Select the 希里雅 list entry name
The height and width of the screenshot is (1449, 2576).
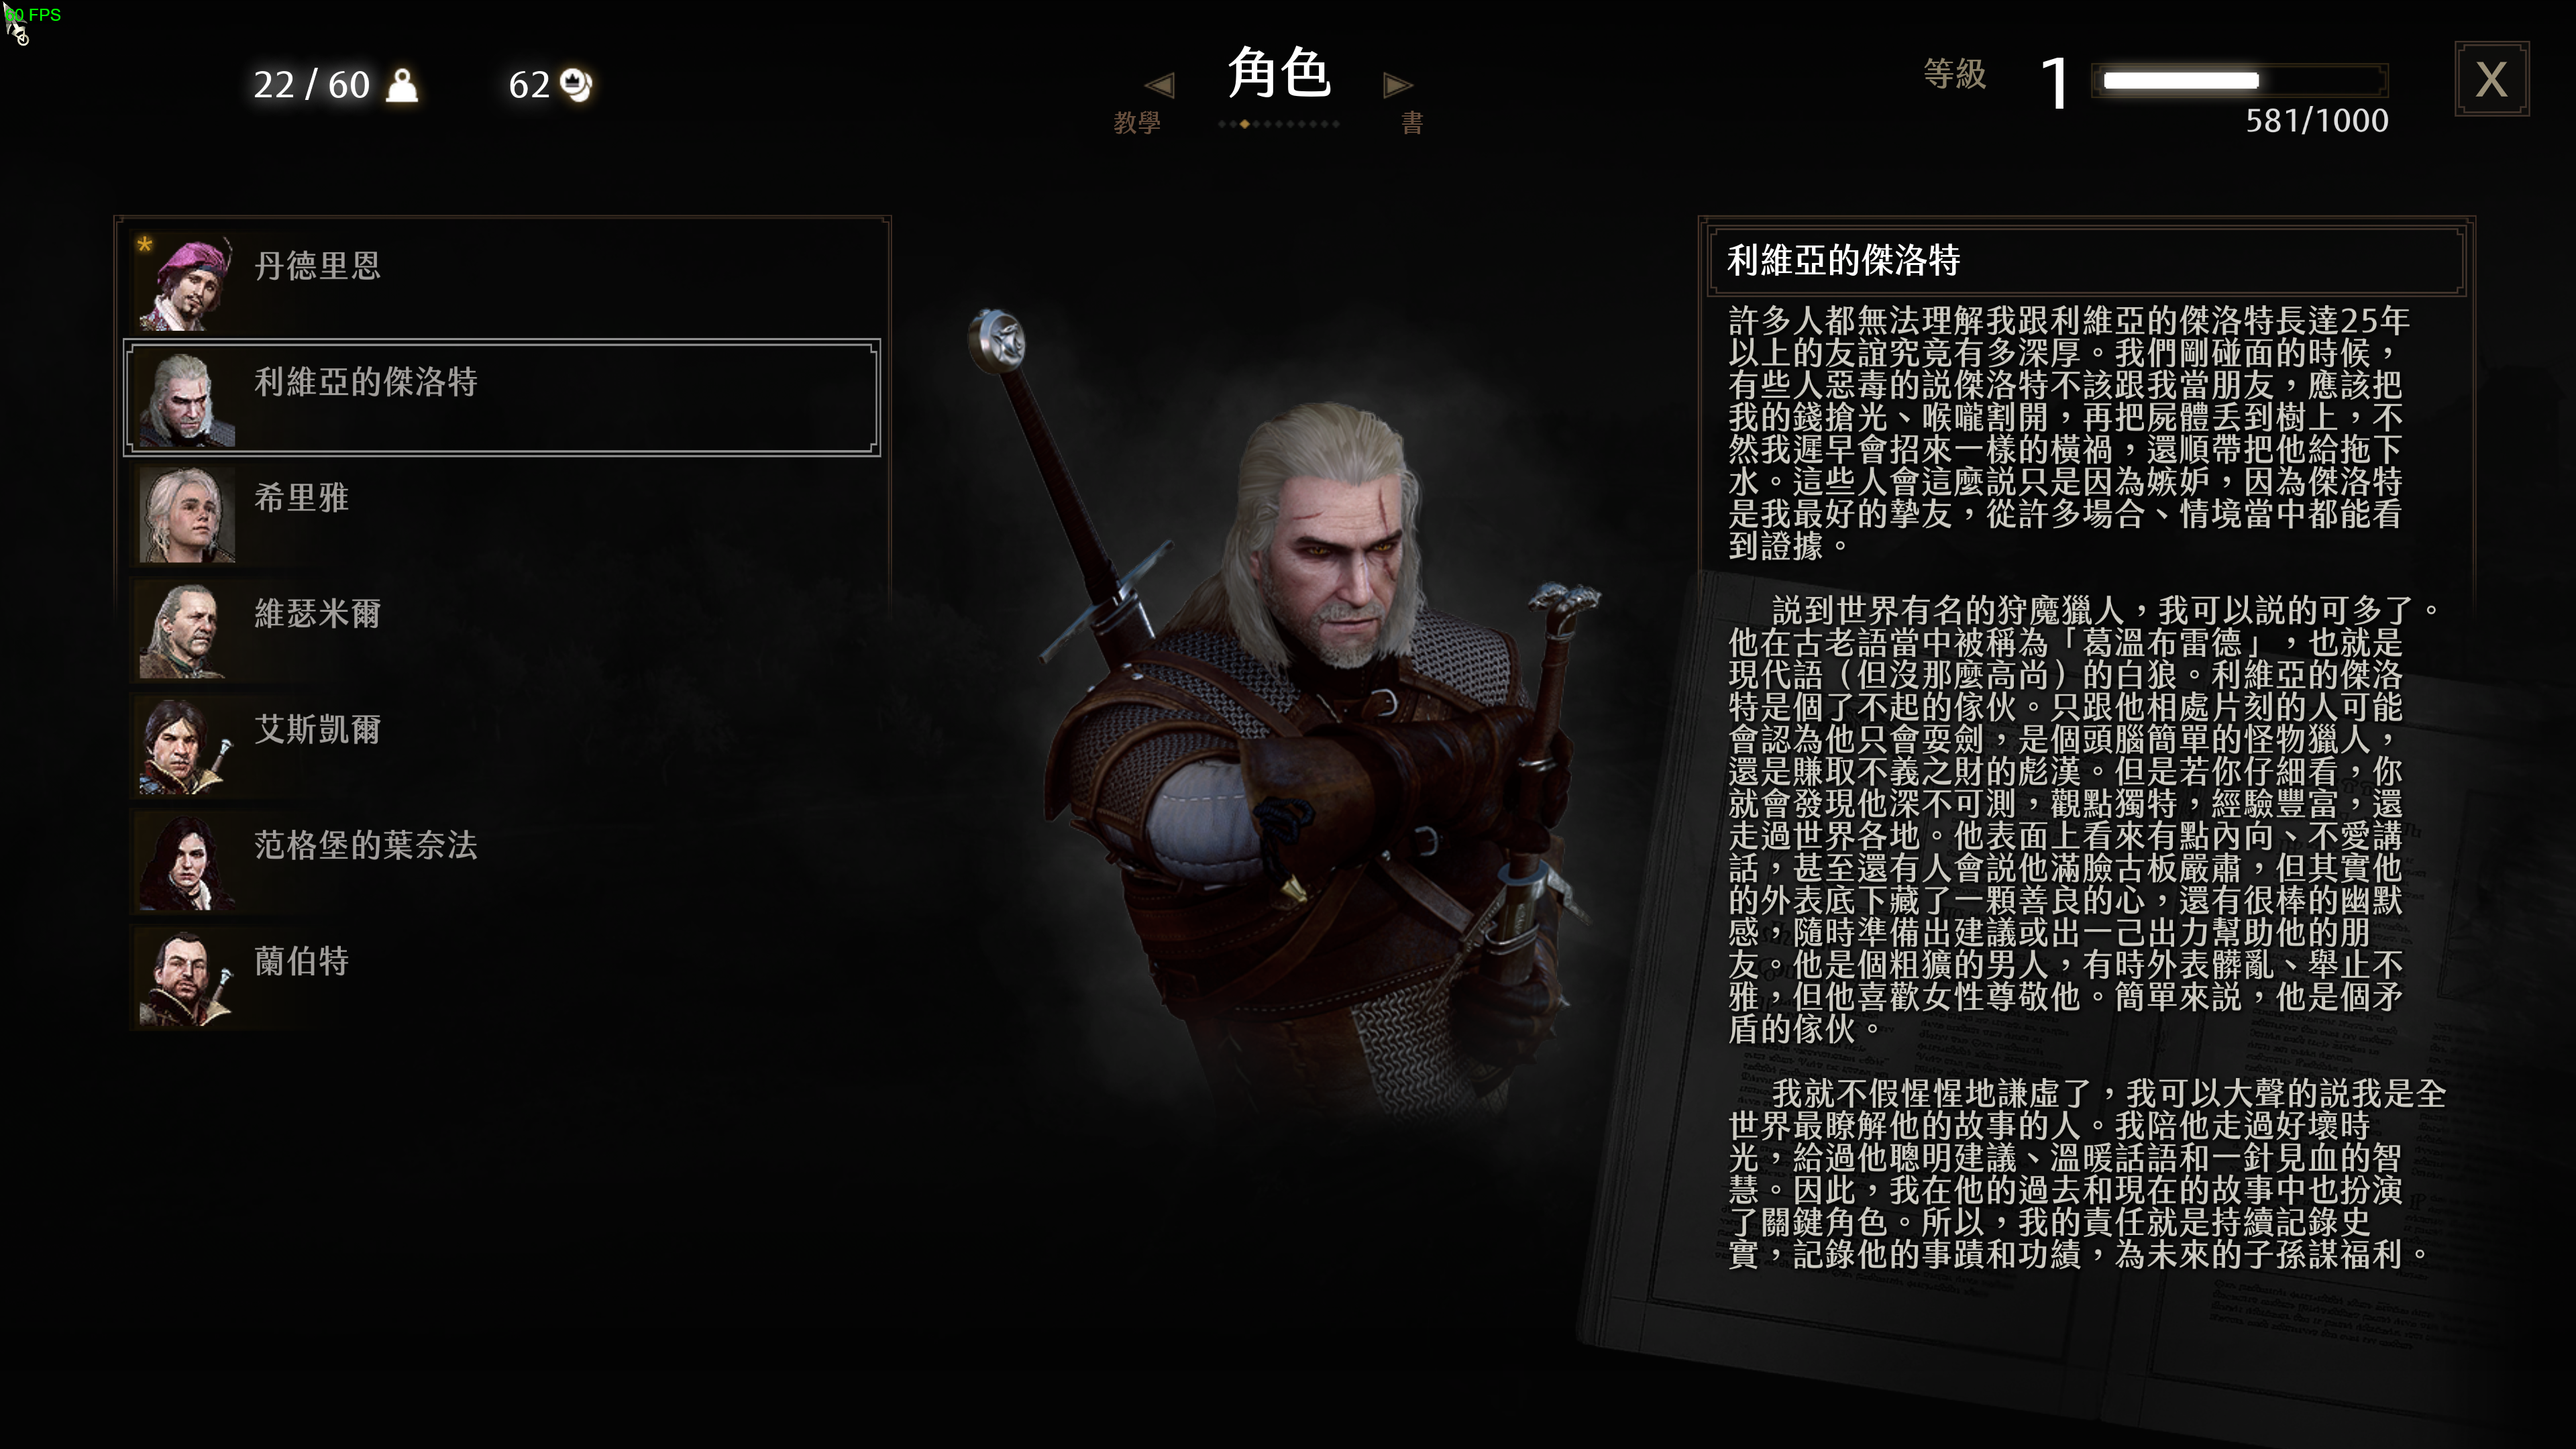coord(302,497)
